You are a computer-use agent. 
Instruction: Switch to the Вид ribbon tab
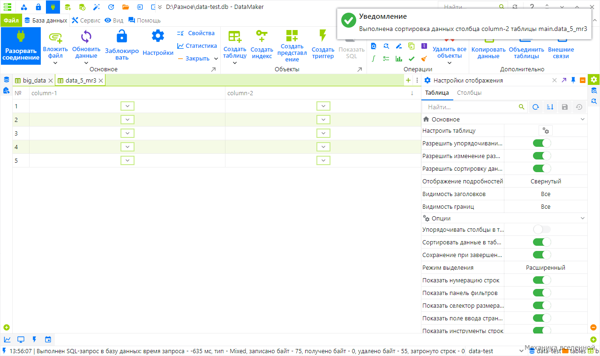click(114, 21)
